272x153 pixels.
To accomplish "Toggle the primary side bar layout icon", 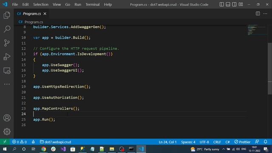I will (x=221, y=4).
